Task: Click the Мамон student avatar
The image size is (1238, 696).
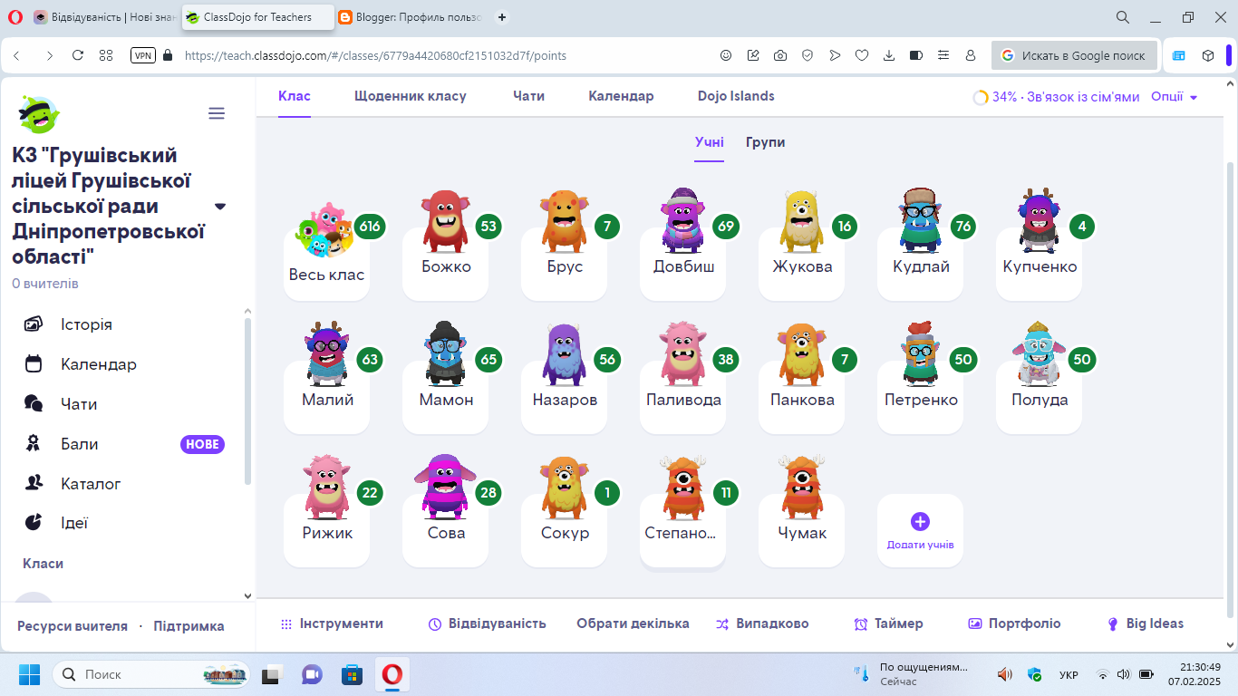Action: (x=446, y=354)
